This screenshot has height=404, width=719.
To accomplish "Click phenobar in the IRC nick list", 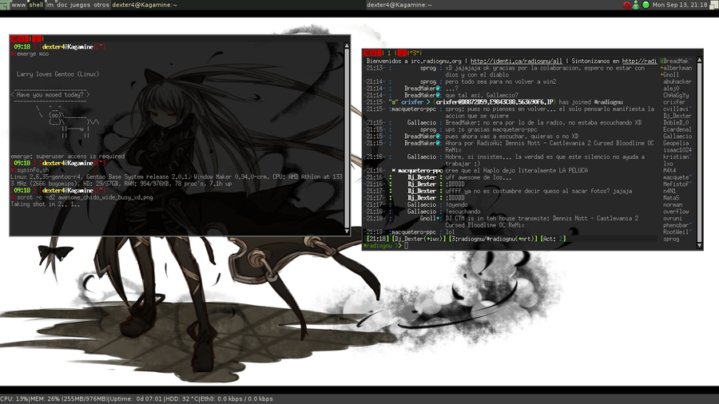I will tap(676, 225).
